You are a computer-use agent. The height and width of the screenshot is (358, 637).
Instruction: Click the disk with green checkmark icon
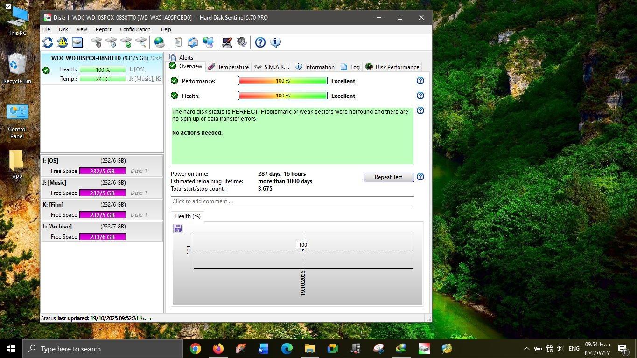[x=126, y=42]
